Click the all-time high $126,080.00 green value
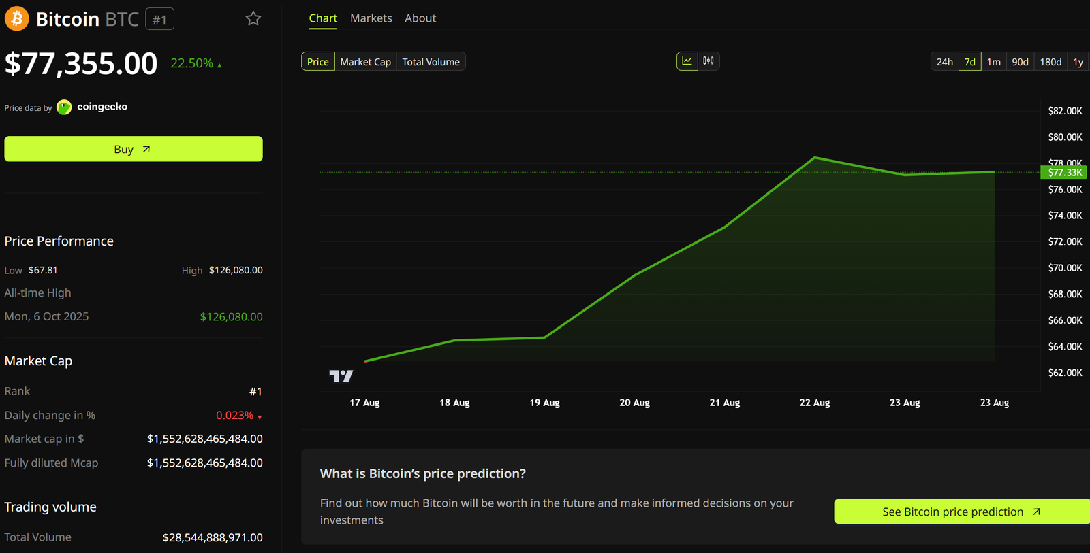The image size is (1090, 553). click(232, 317)
